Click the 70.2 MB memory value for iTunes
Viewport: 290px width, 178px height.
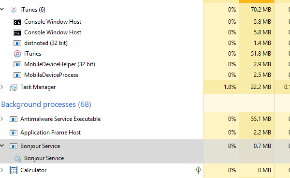pyautogui.click(x=261, y=10)
